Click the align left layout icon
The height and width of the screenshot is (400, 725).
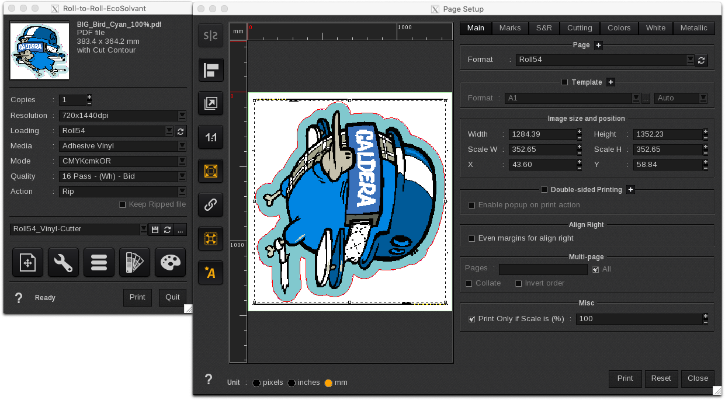click(x=210, y=71)
